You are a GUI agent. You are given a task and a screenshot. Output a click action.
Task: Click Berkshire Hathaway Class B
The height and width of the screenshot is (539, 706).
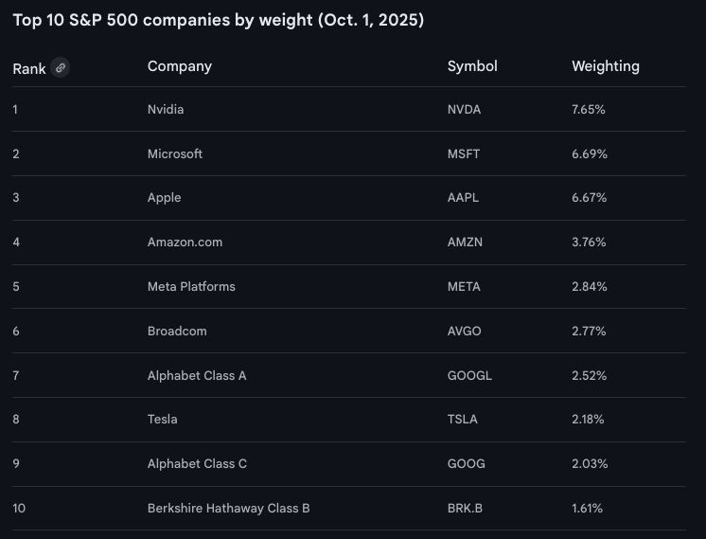[229, 509]
